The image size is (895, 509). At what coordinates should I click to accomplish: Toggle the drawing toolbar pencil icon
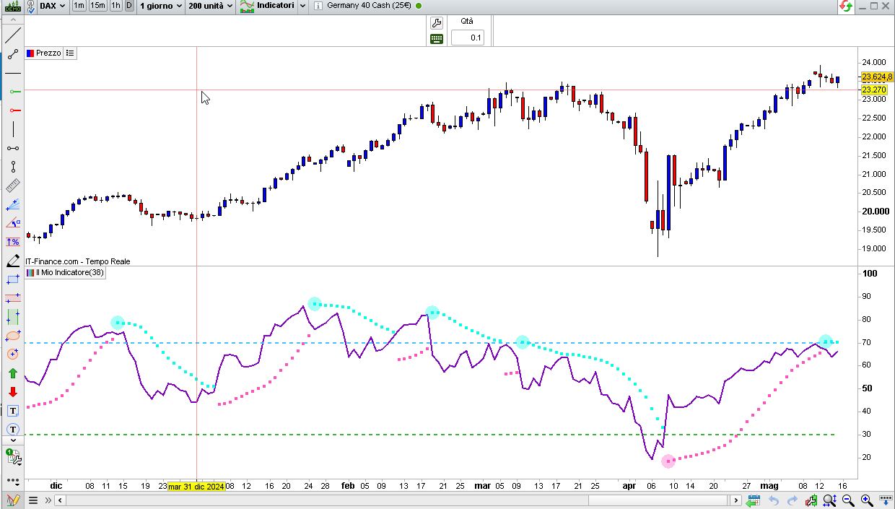[x=13, y=500]
